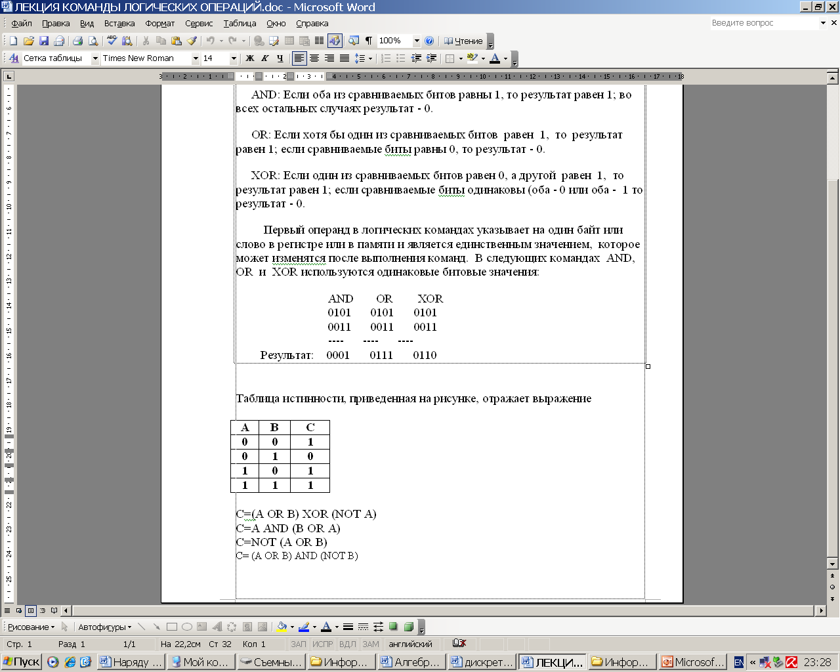840x672 pixels.
Task: Toggle italic formatting (К)
Action: coord(265,58)
